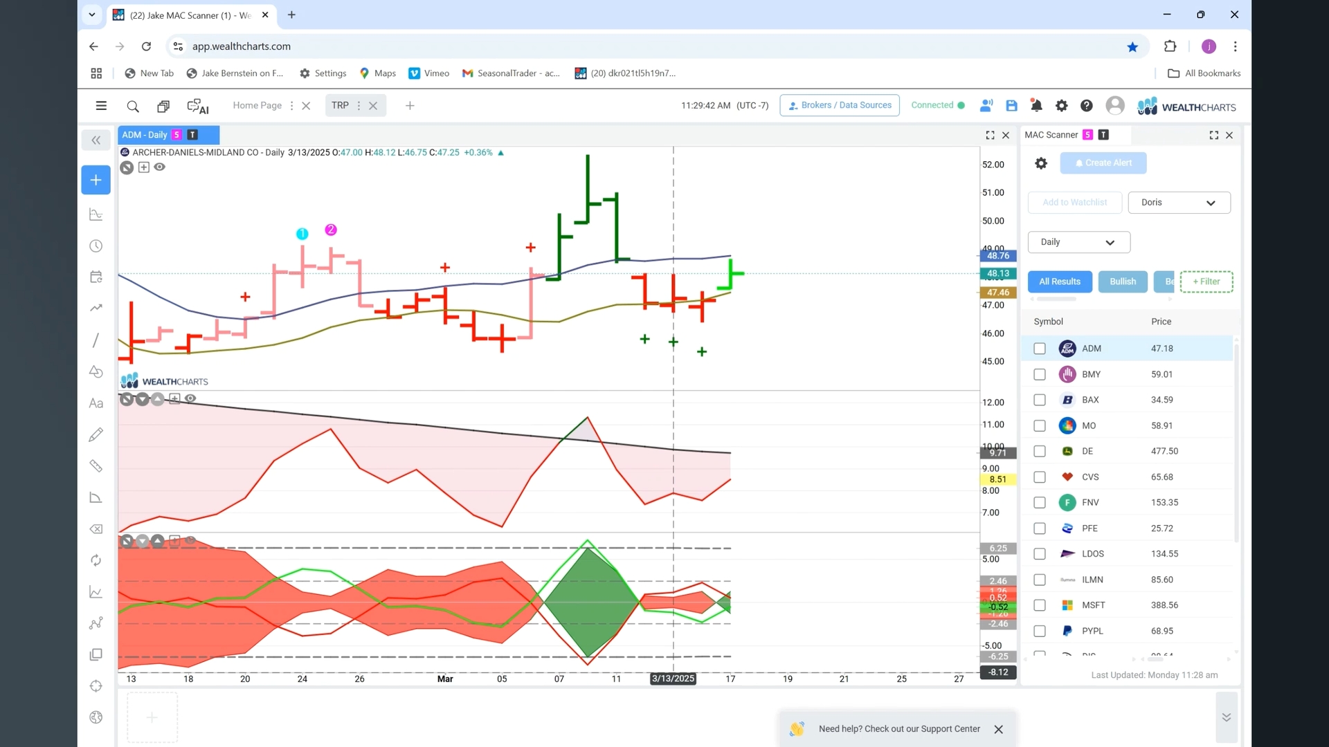Open the All Bookmarks folder
The width and height of the screenshot is (1329, 747).
(x=1204, y=73)
